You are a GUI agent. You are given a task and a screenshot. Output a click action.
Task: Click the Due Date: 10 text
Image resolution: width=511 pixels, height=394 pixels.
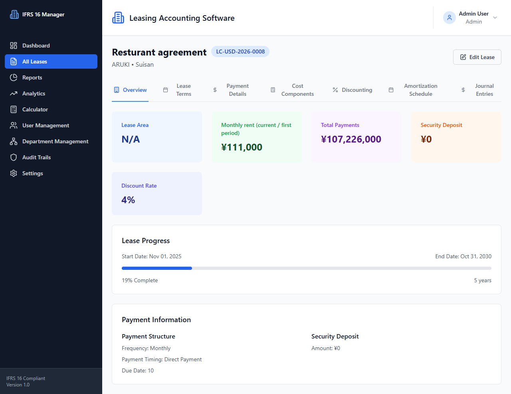coord(138,370)
